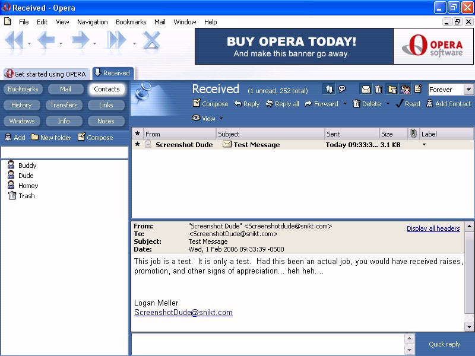Click the Fast Forward double-arrow button
Image resolution: width=475 pixels, height=356 pixels.
coord(116,40)
